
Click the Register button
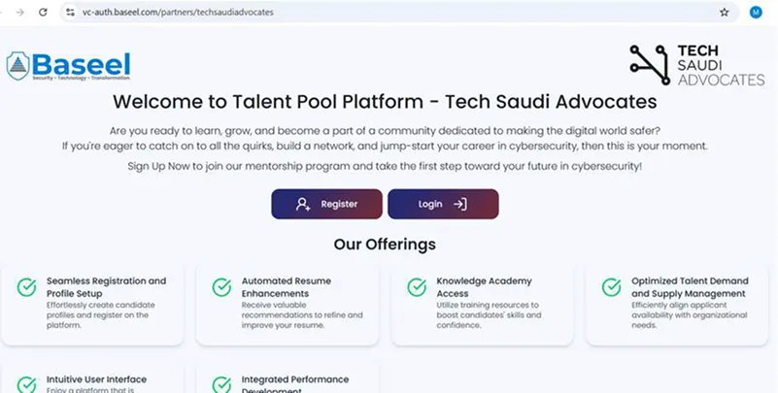pos(326,205)
